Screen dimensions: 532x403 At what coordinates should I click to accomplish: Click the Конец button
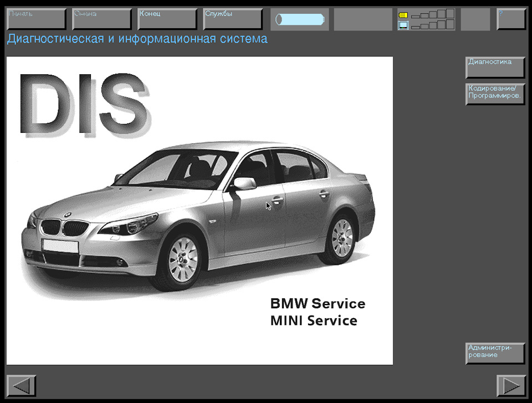point(167,19)
